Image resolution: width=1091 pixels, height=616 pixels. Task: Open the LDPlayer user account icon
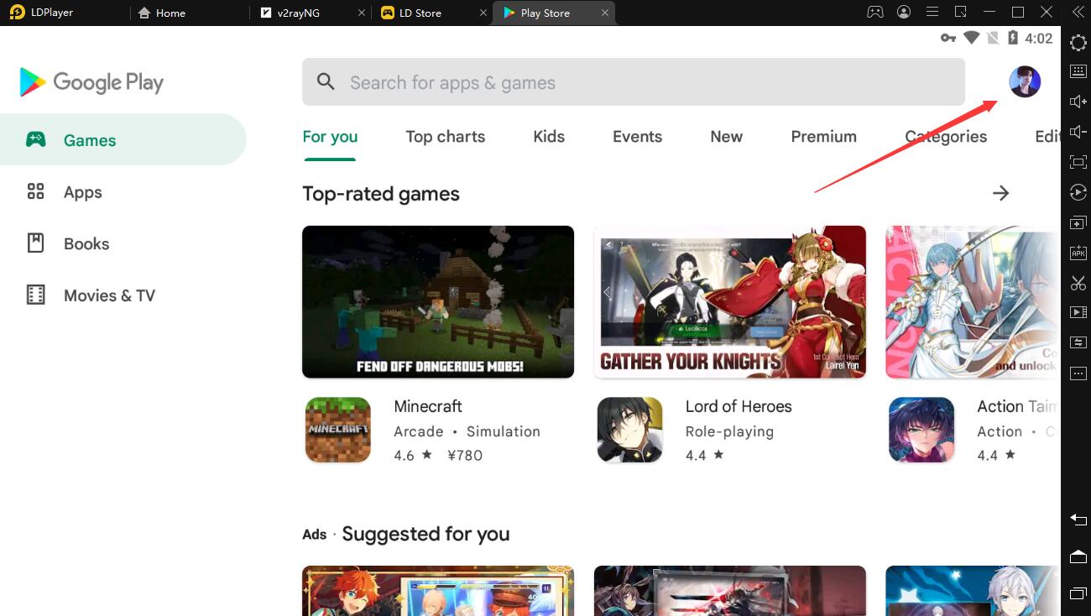coord(904,12)
